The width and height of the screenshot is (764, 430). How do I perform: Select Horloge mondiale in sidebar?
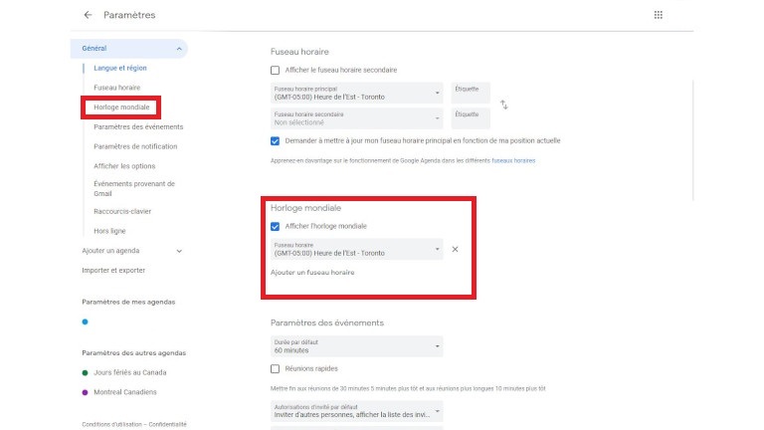(x=121, y=107)
